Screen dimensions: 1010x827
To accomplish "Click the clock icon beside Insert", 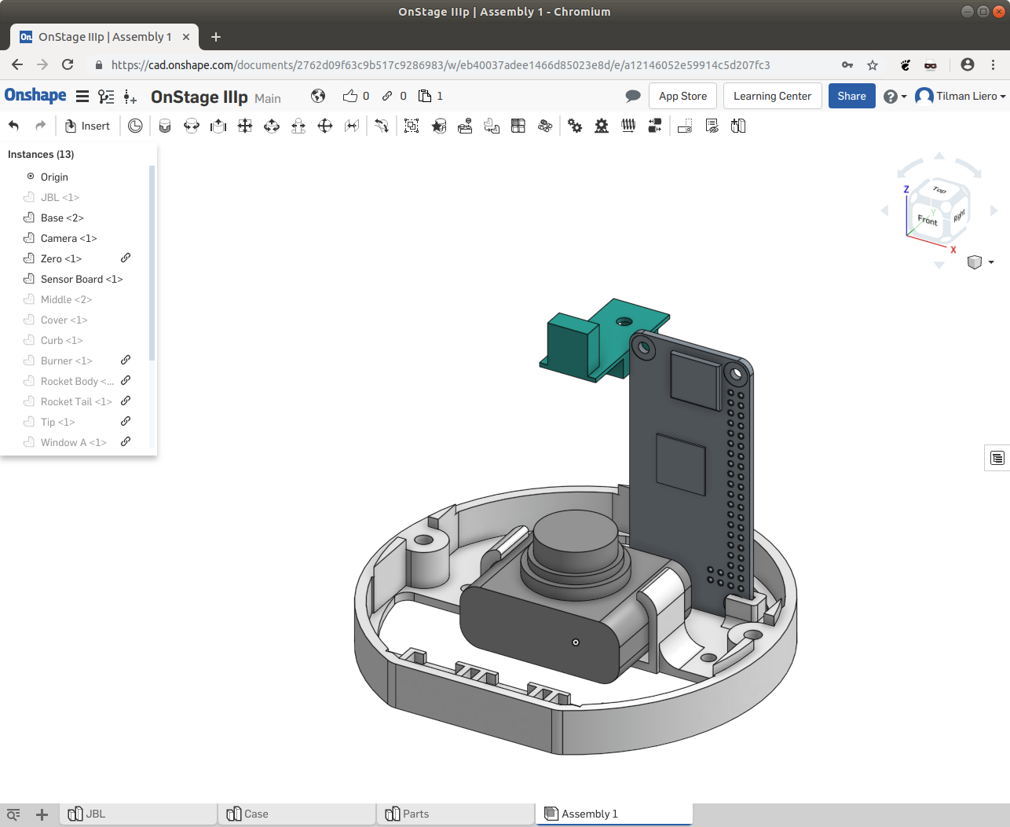I will 135,126.
